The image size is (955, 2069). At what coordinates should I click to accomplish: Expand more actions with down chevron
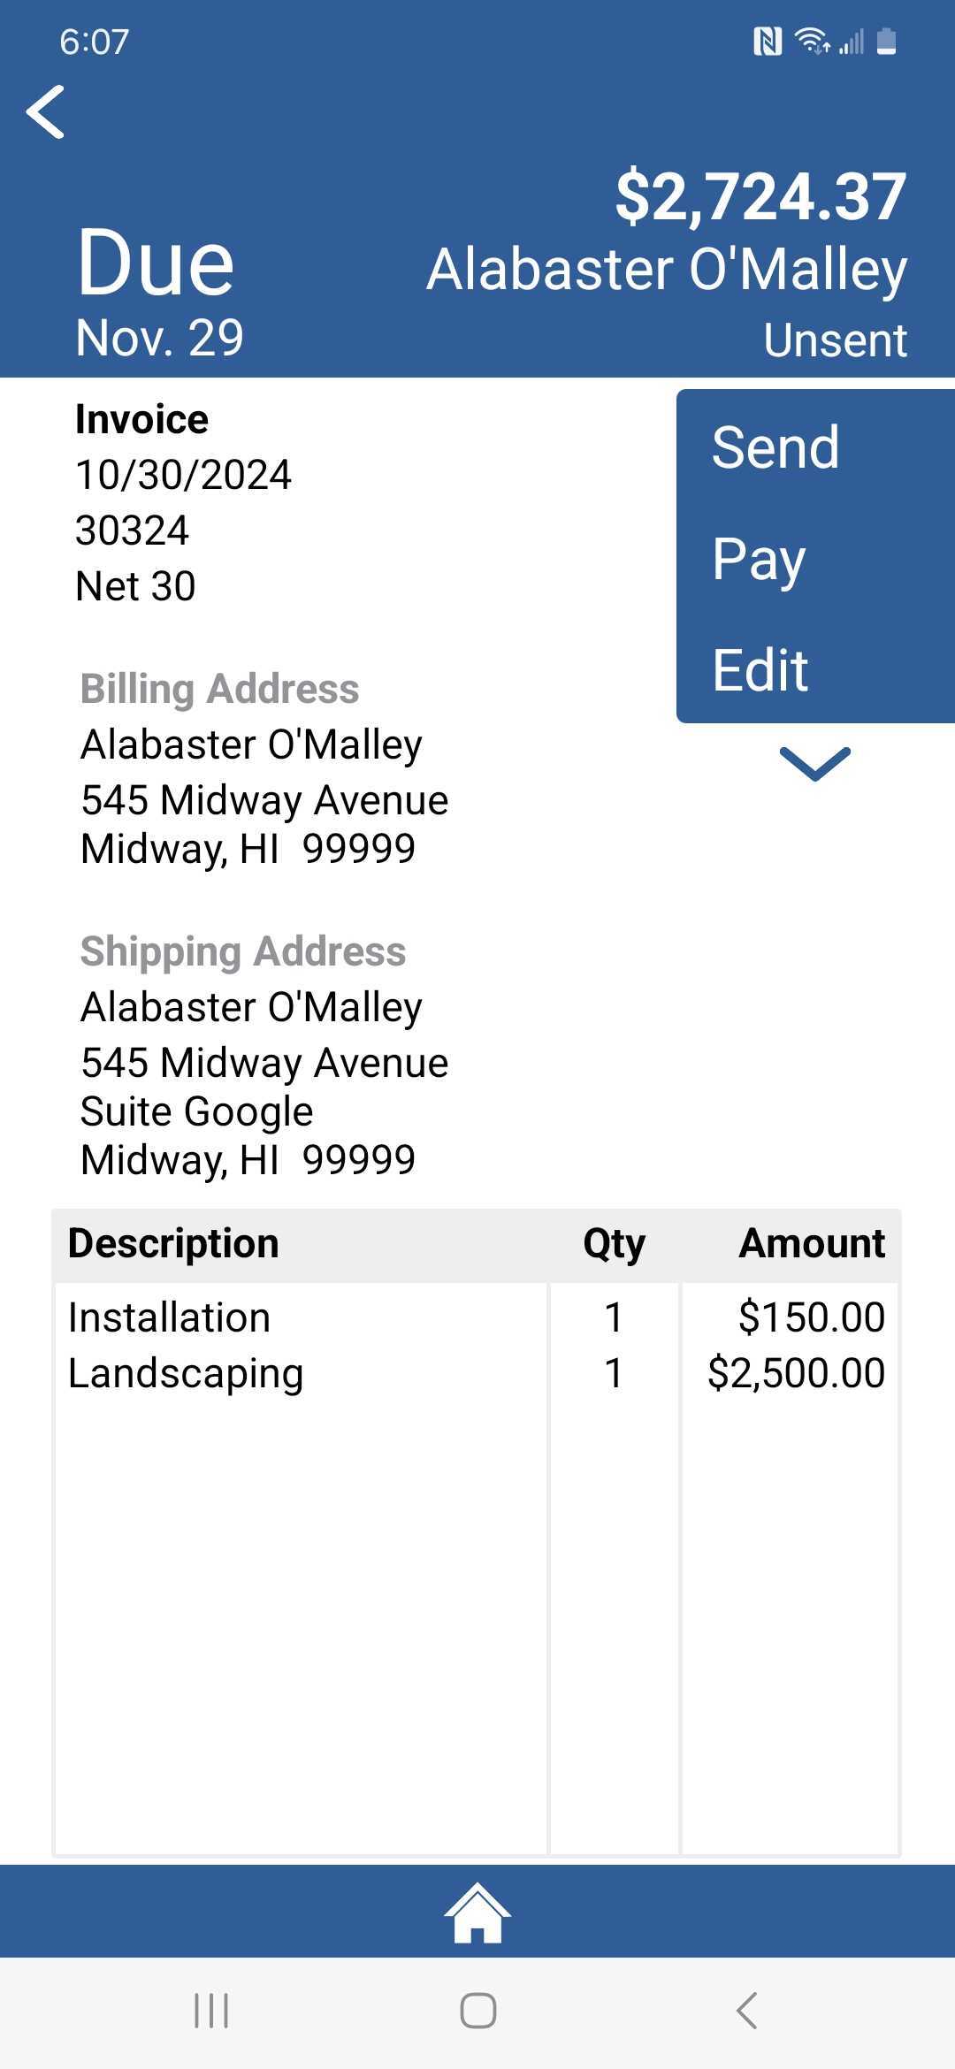pyautogui.click(x=814, y=764)
